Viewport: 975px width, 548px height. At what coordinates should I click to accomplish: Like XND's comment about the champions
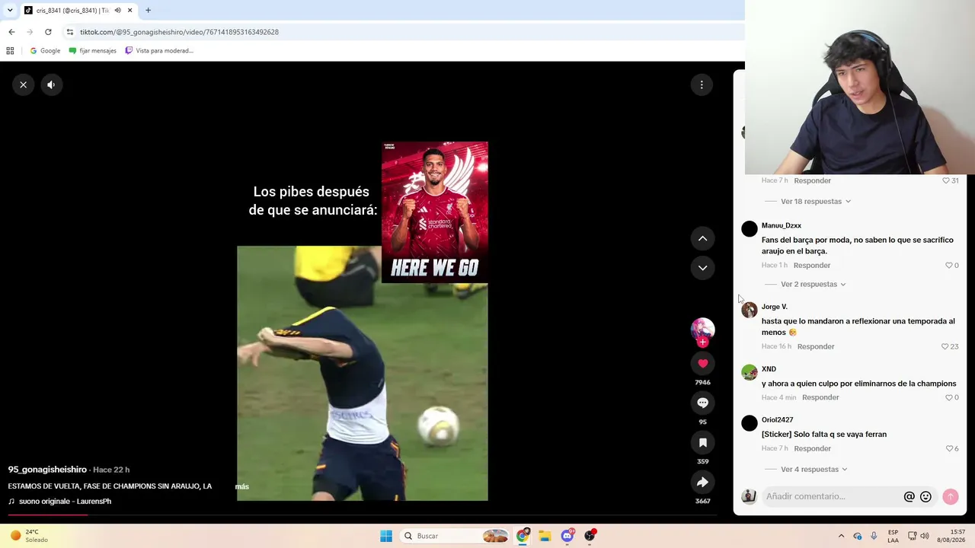click(x=949, y=398)
